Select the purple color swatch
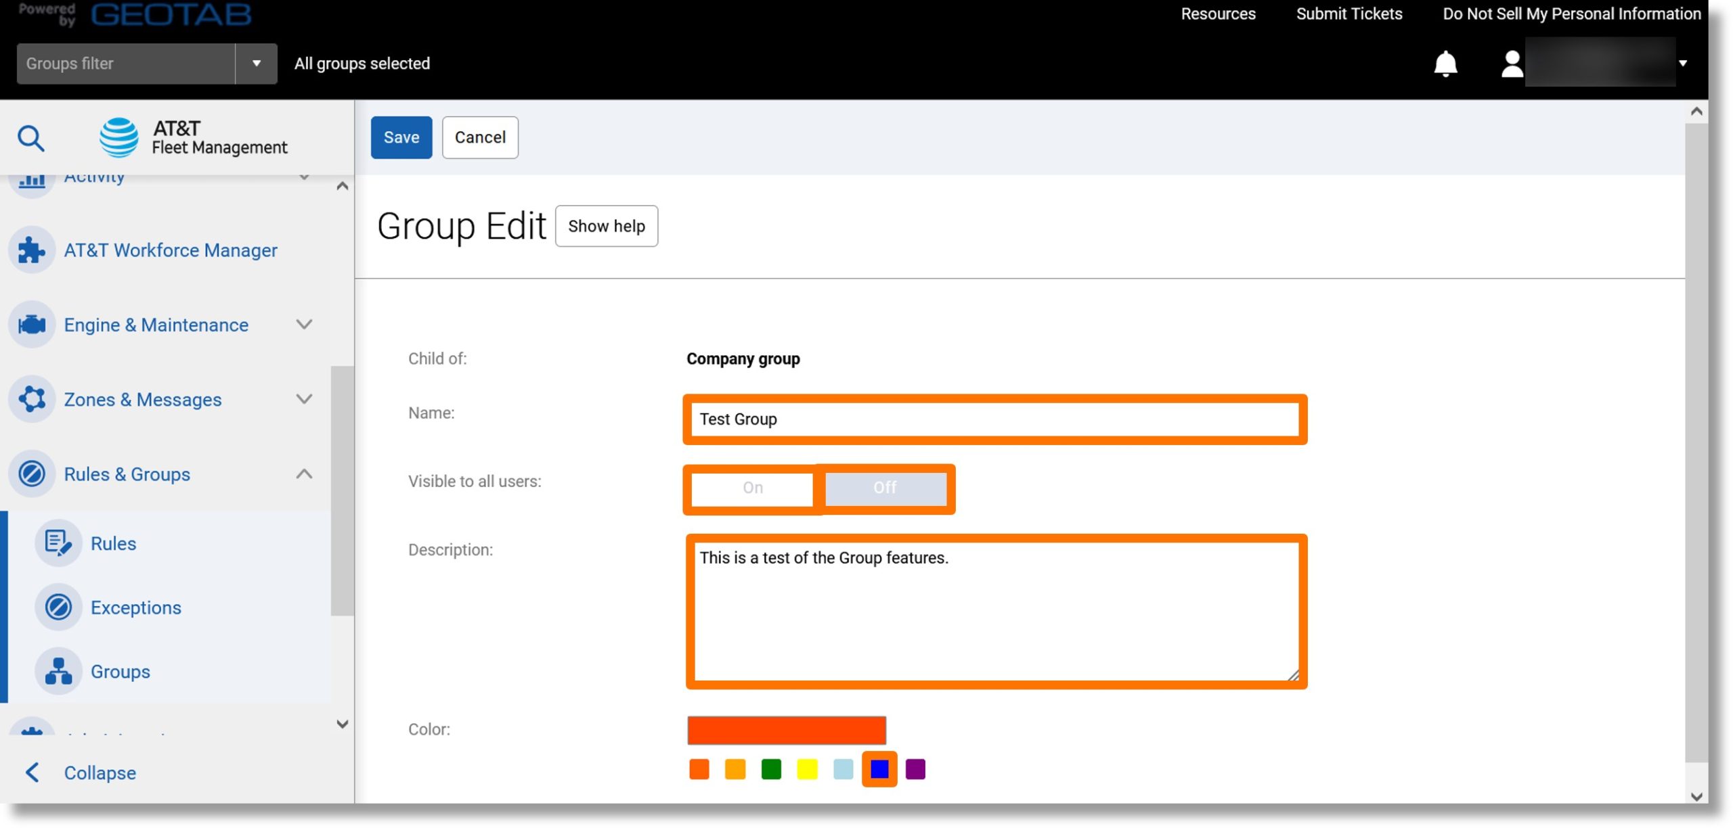This screenshot has width=1733, height=828. pos(915,769)
